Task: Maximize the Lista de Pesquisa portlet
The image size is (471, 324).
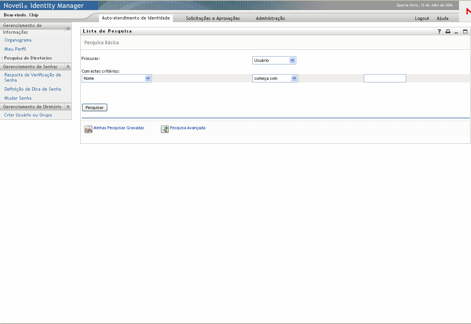Action: tap(465, 31)
